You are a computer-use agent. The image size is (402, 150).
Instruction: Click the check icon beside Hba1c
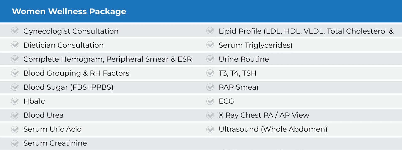tap(15, 101)
